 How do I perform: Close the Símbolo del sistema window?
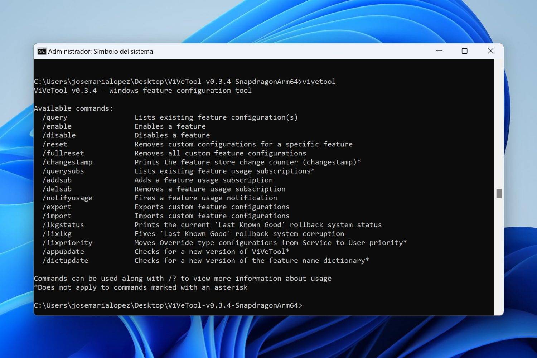[490, 51]
